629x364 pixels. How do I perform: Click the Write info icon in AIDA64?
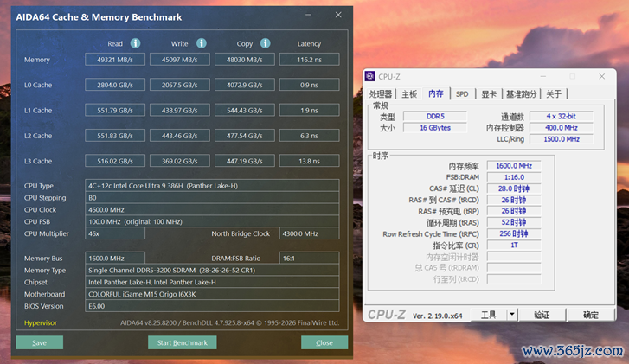202,43
